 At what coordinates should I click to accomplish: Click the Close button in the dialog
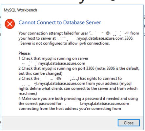click(129, 123)
